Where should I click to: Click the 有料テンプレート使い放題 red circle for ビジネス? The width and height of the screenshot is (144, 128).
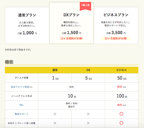pyautogui.click(x=121, y=123)
